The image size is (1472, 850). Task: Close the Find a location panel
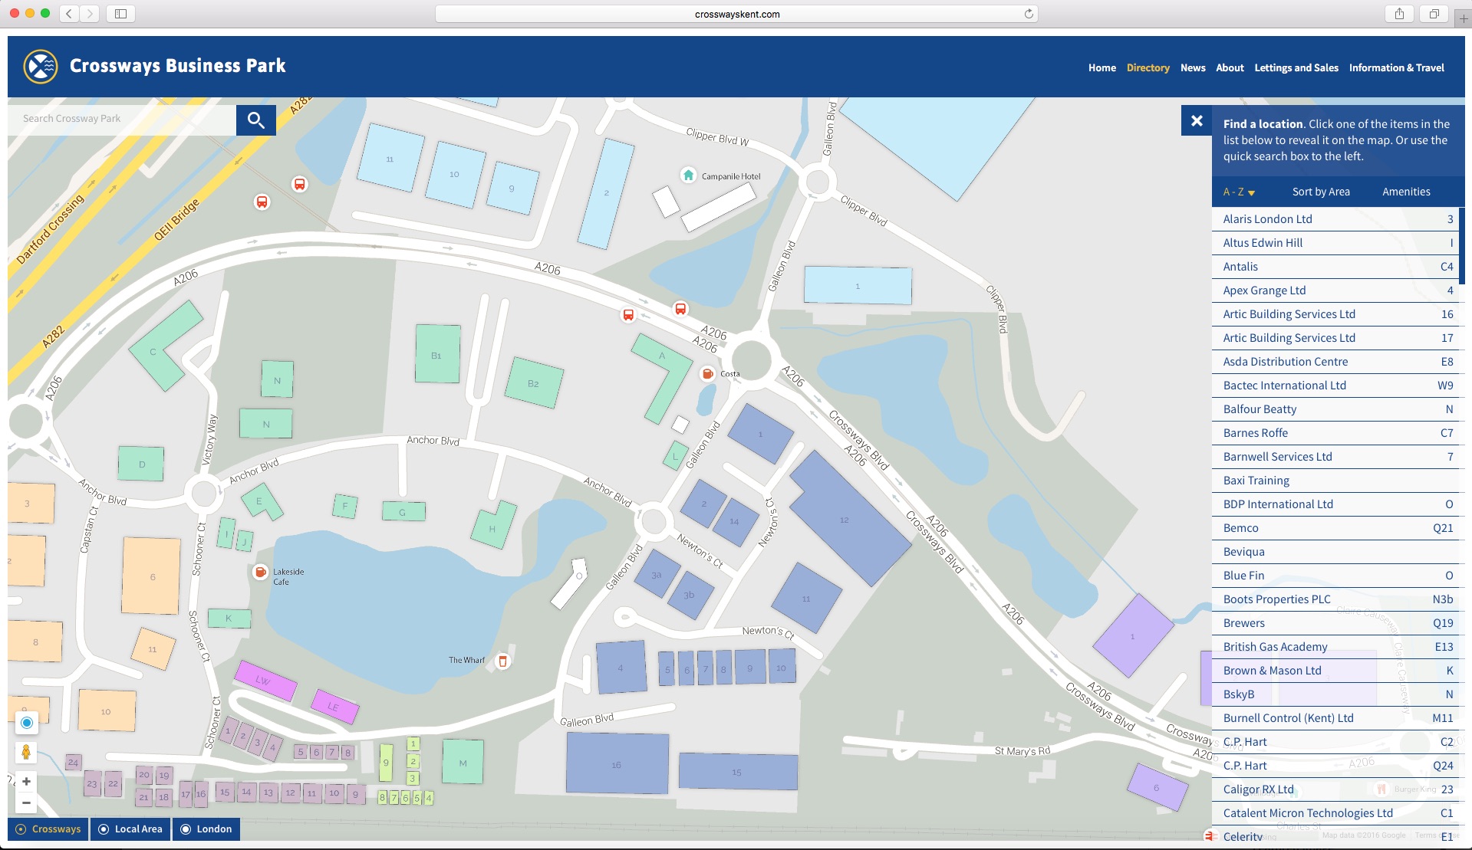(x=1196, y=120)
